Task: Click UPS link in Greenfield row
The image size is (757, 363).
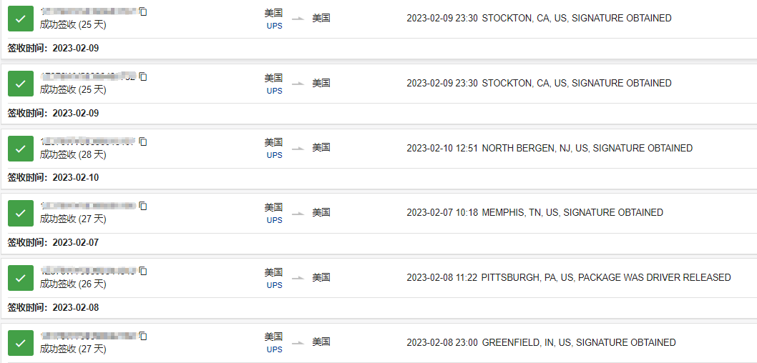Action: pyautogui.click(x=274, y=349)
